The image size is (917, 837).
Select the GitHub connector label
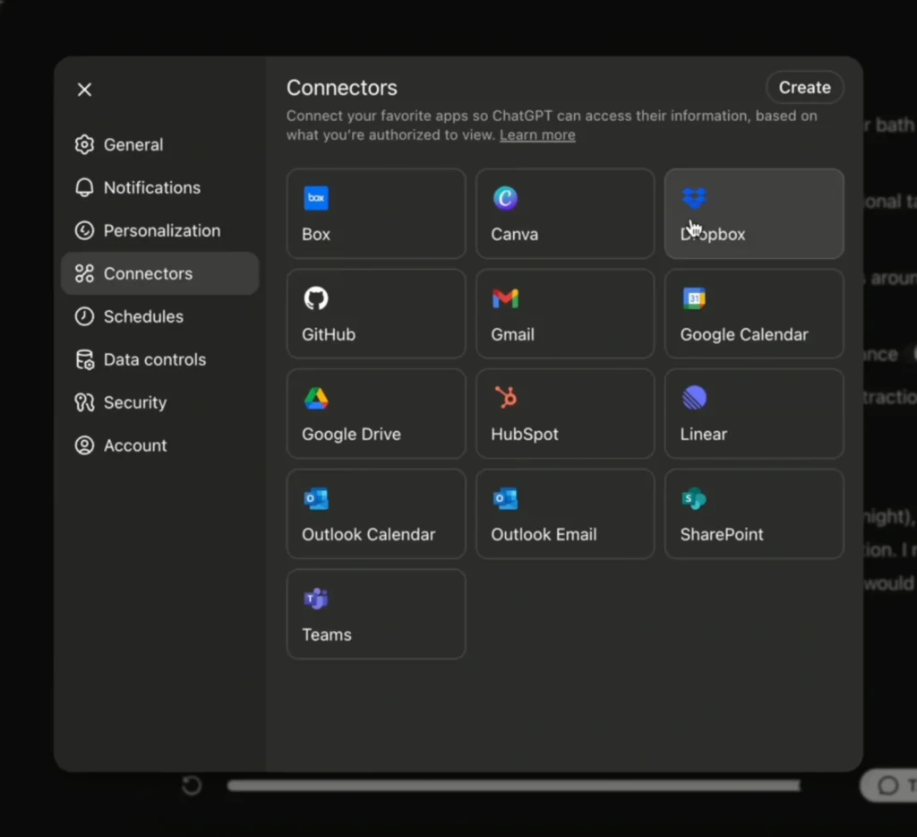329,334
